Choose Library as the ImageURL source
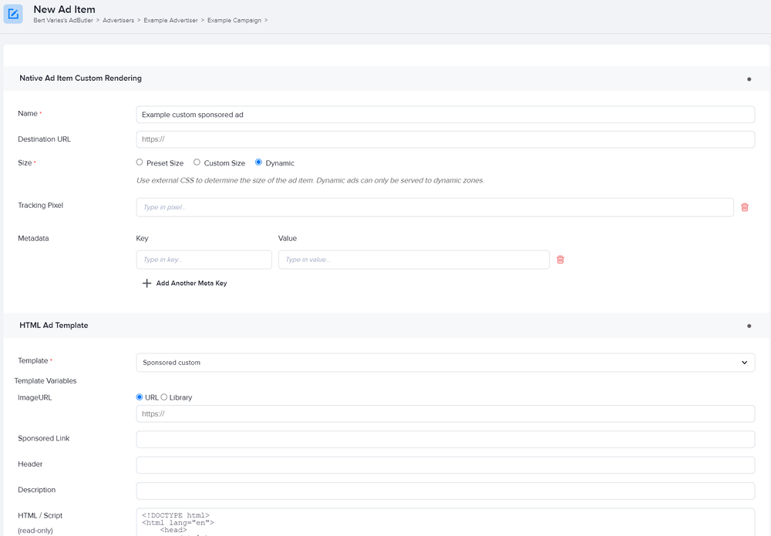 click(164, 397)
